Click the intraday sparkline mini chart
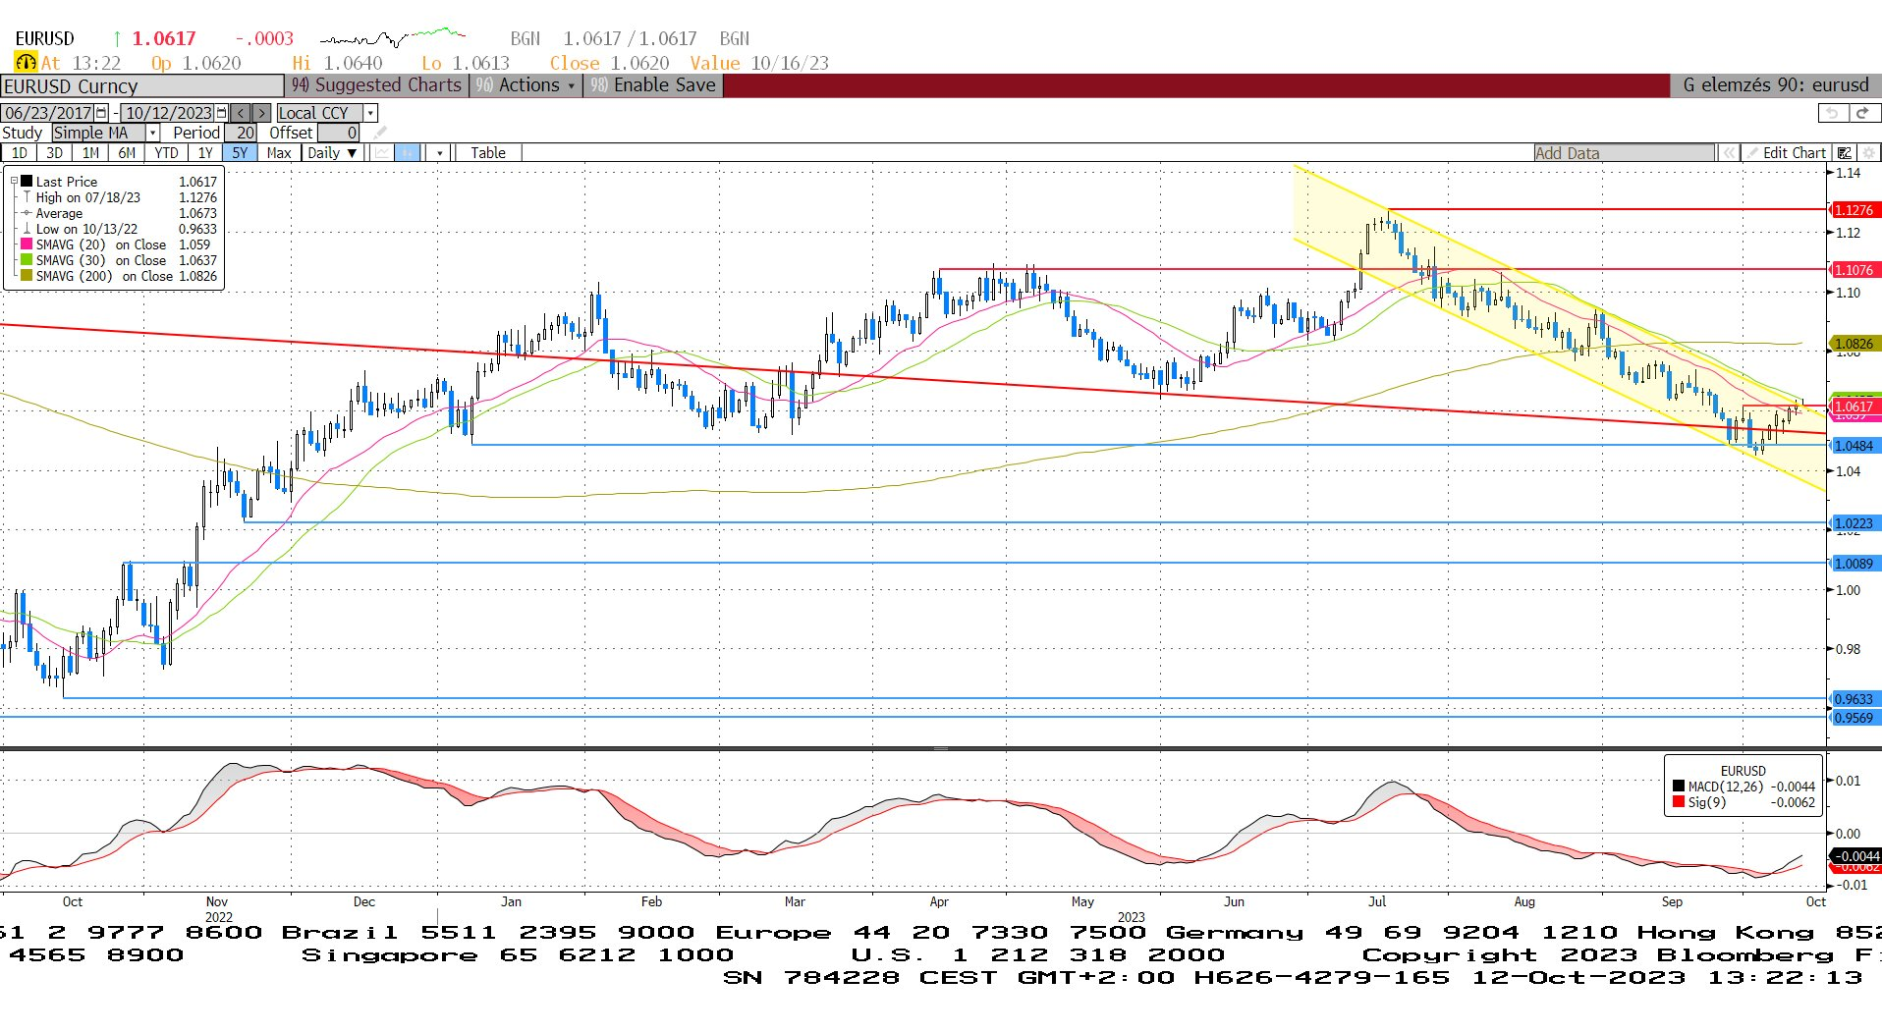 click(393, 38)
